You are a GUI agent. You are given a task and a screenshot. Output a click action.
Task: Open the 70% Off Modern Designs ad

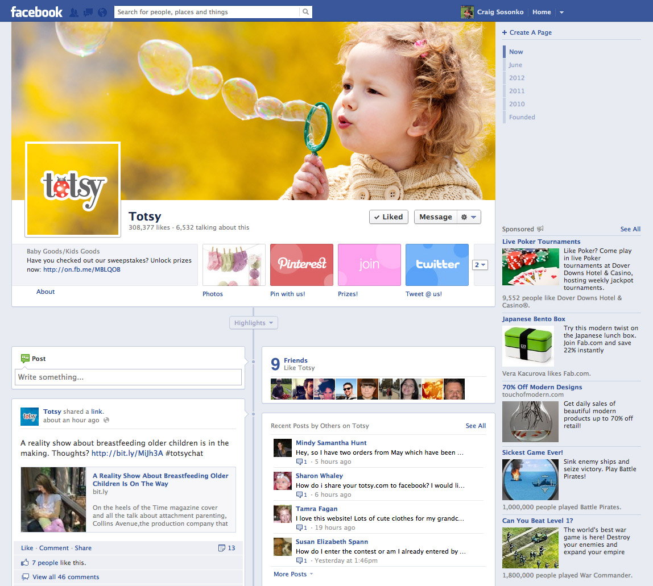click(542, 387)
